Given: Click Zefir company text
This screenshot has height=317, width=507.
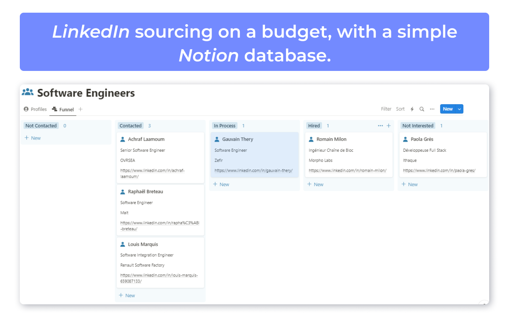Looking at the screenshot, I should pyautogui.click(x=219, y=160).
